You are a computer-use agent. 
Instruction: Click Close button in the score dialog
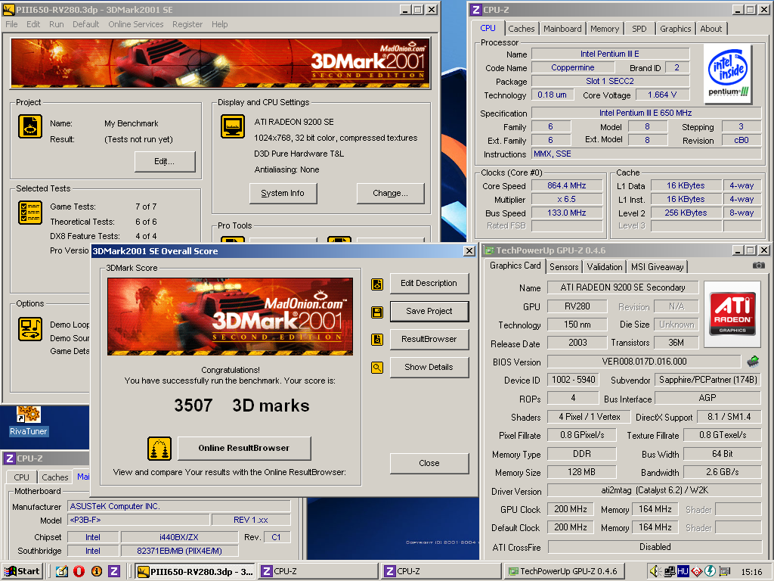point(429,464)
